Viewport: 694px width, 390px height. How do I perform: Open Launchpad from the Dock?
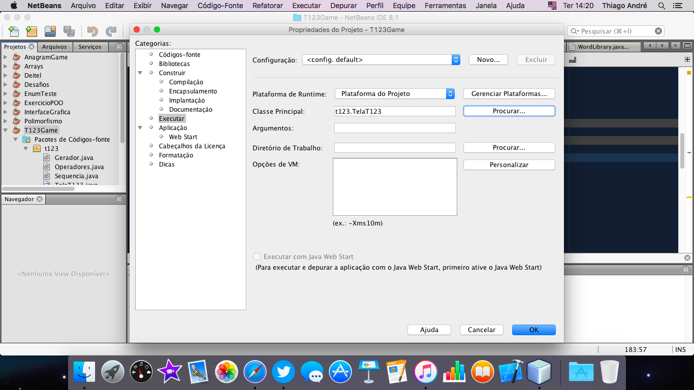pyautogui.click(x=113, y=372)
